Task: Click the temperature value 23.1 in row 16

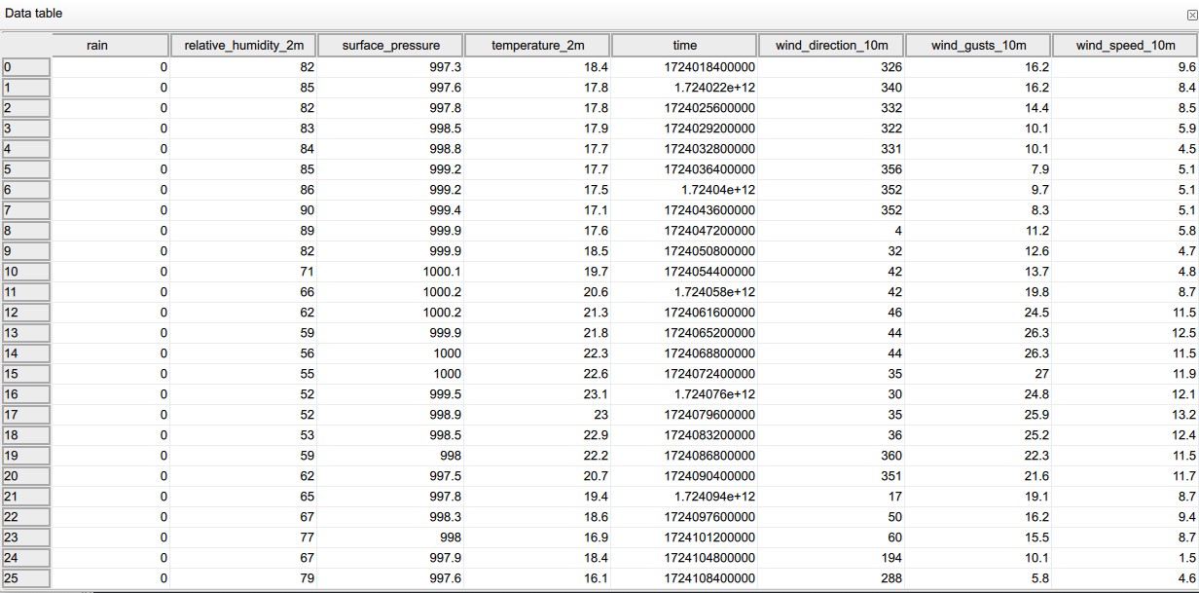Action: coord(594,393)
